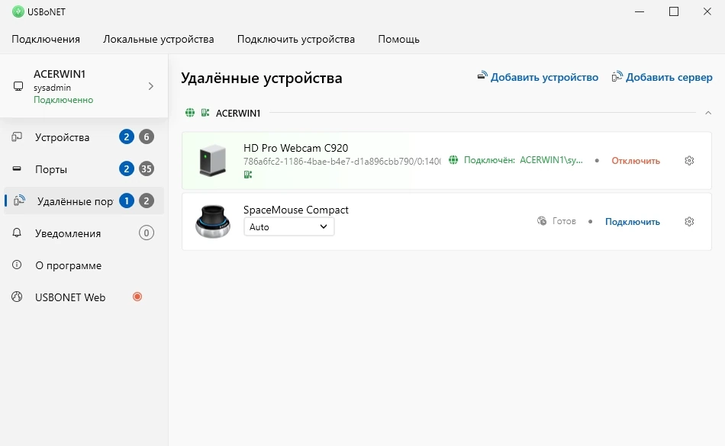Click the Порты sidebar icon
725x446 pixels.
click(x=17, y=168)
